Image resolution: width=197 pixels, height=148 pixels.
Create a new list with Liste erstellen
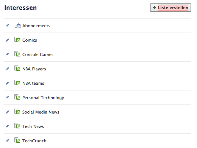pyautogui.click(x=170, y=8)
